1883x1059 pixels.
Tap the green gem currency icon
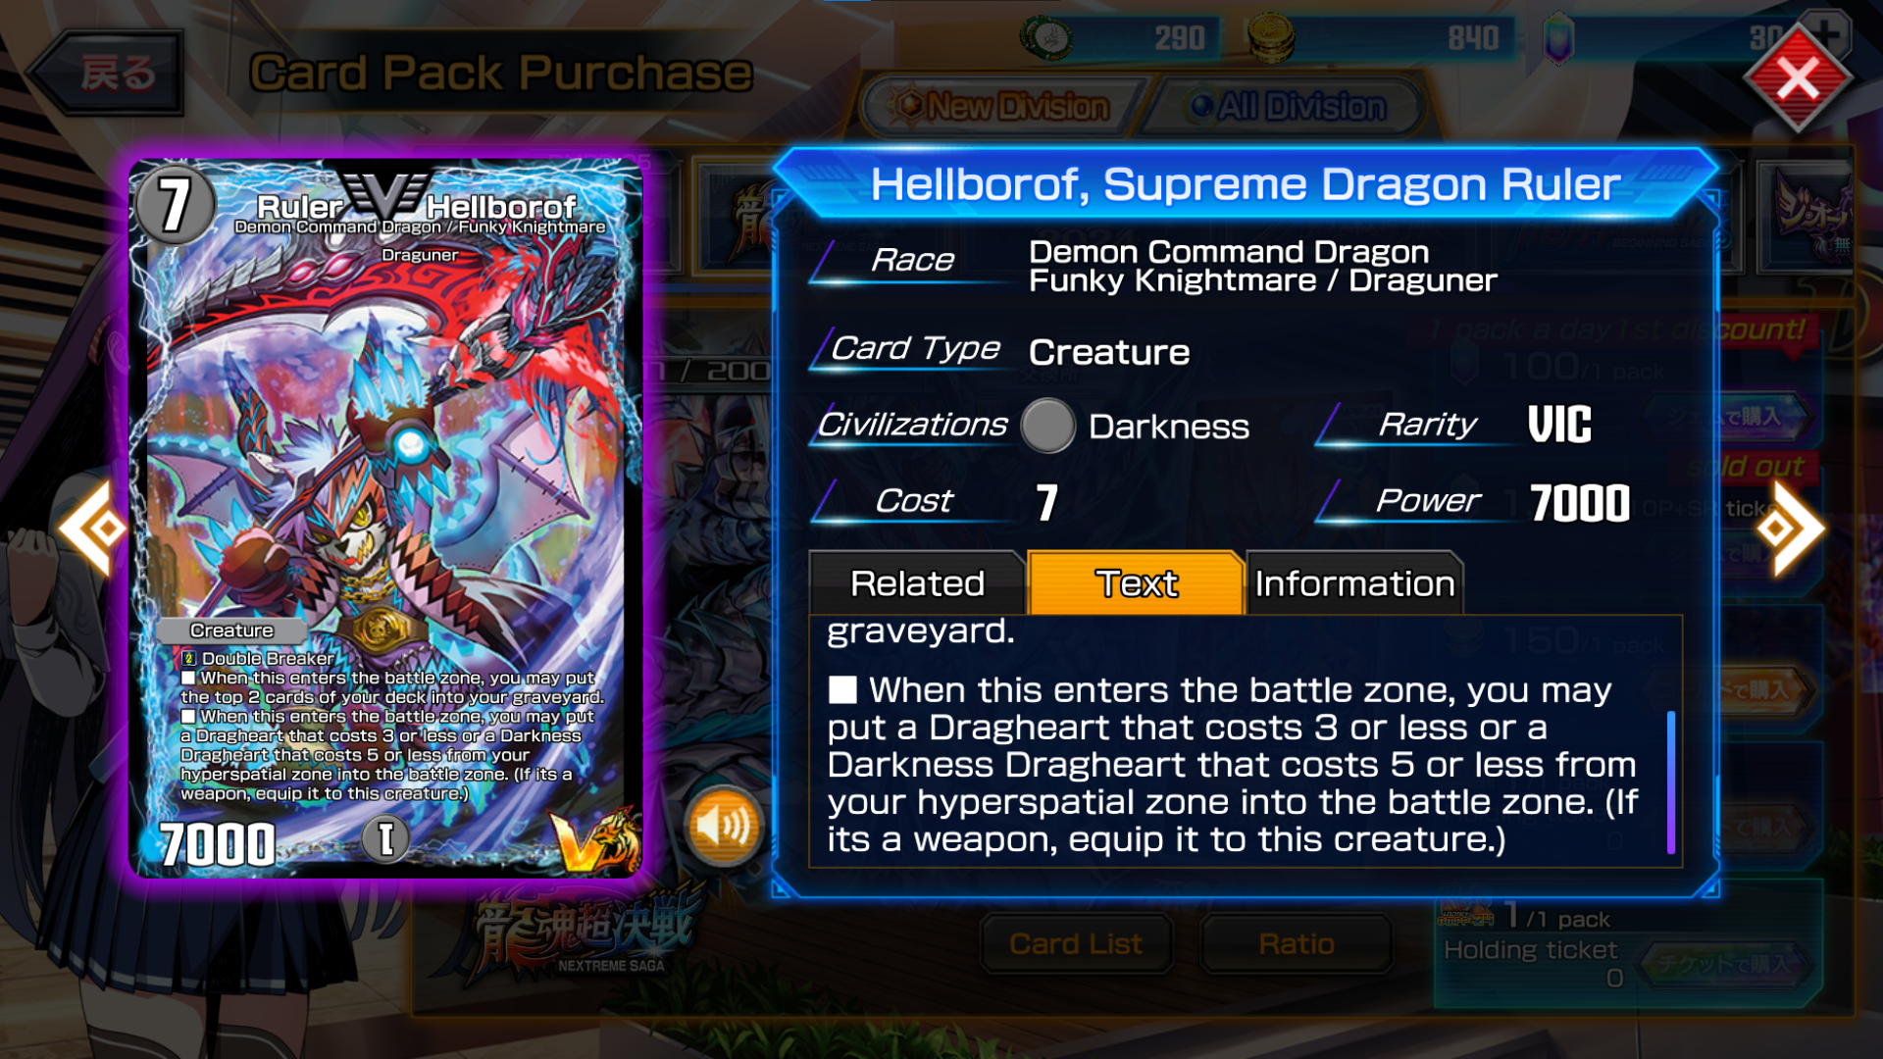(x=1046, y=38)
